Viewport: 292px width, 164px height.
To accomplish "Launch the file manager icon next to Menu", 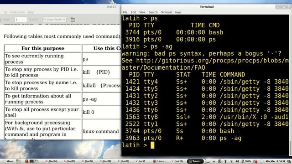I will [18, 161].
